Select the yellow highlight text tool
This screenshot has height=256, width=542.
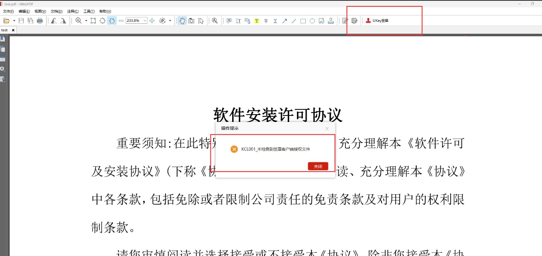click(x=256, y=21)
